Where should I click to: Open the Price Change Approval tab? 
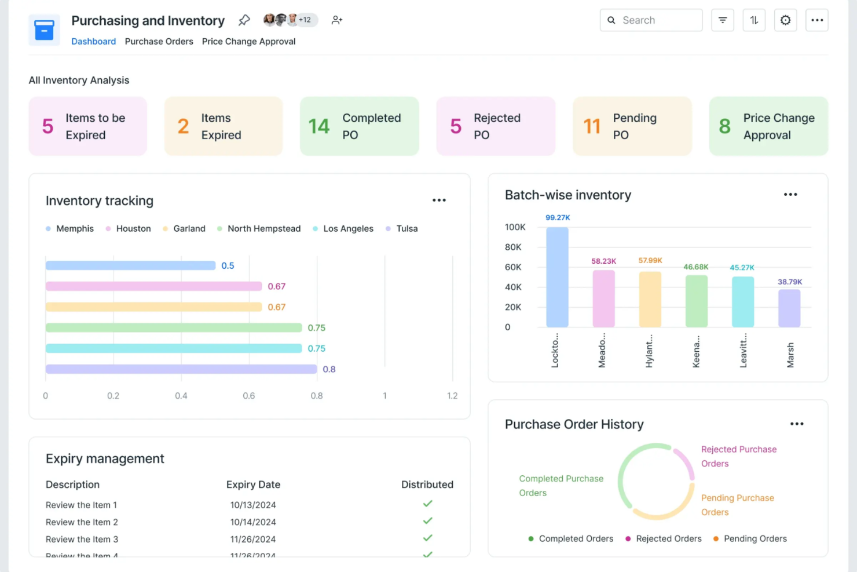coord(248,41)
